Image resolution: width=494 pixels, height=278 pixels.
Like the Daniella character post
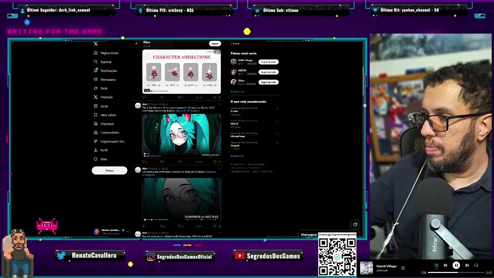coord(180,162)
